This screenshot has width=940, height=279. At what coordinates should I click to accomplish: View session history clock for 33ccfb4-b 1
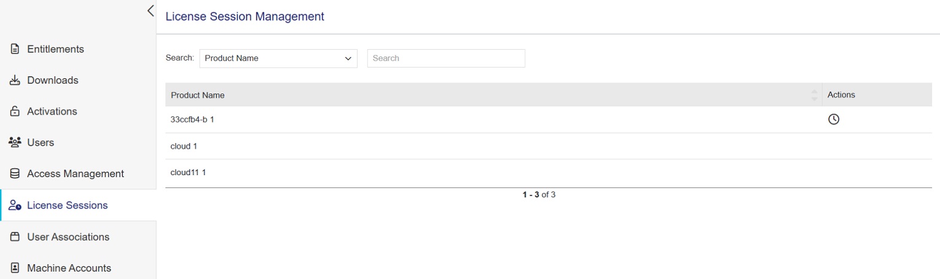click(x=833, y=120)
